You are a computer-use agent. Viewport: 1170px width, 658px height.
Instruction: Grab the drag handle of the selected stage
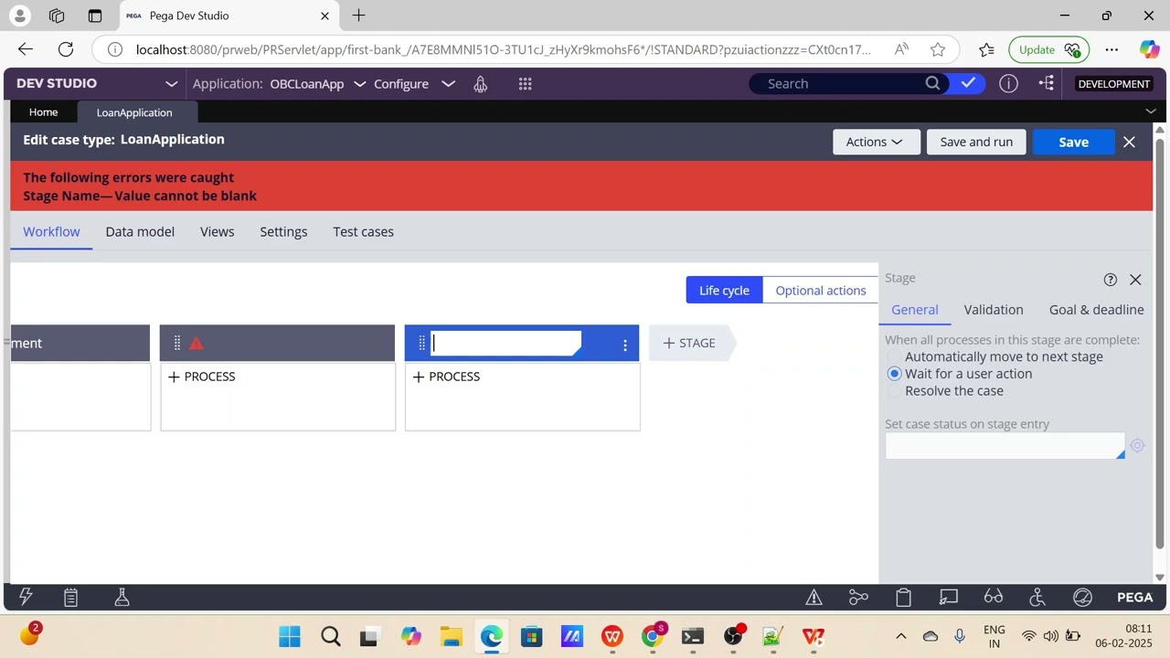pyautogui.click(x=421, y=344)
